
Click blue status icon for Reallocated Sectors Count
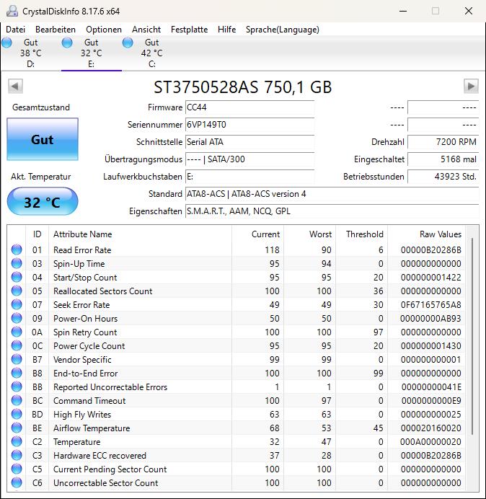tap(17, 291)
